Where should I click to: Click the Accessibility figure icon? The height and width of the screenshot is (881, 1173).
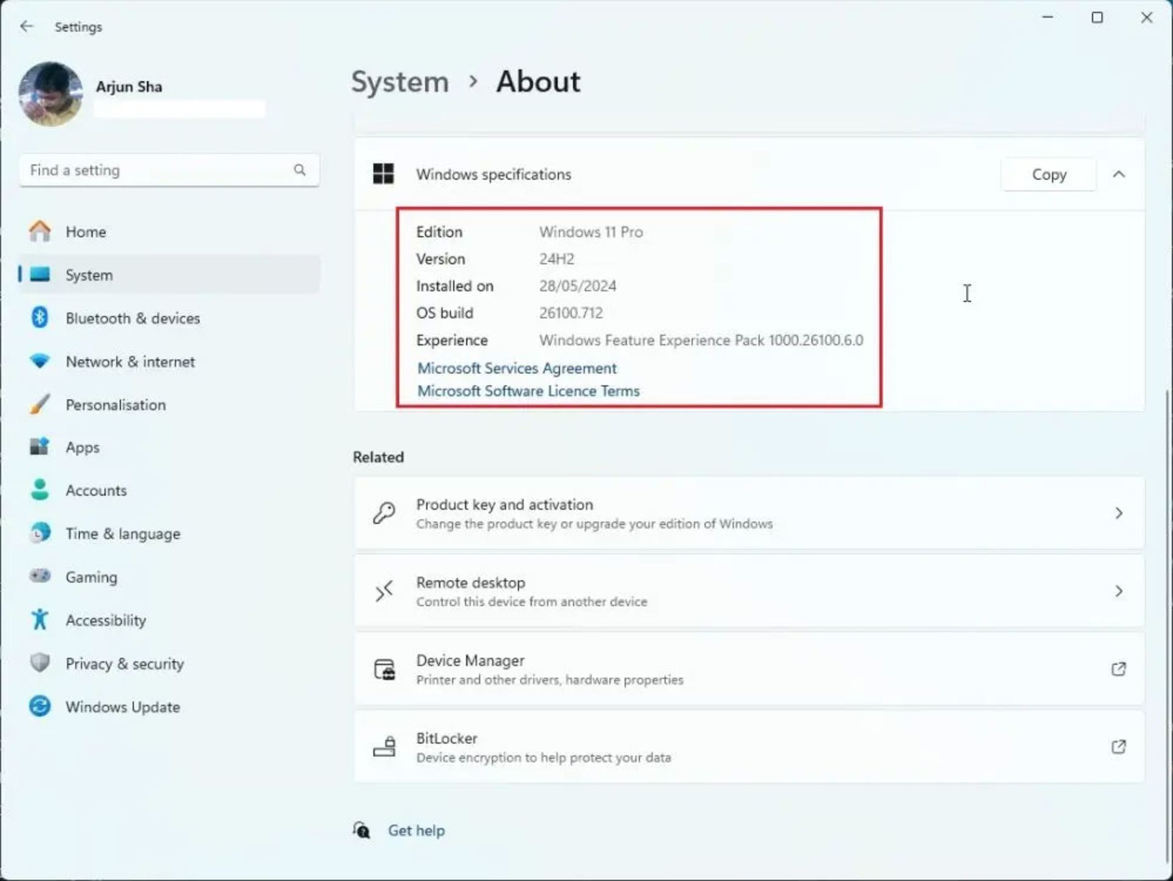tap(40, 620)
